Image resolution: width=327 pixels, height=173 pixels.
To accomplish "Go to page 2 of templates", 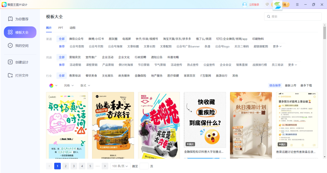I will [x=65, y=166].
